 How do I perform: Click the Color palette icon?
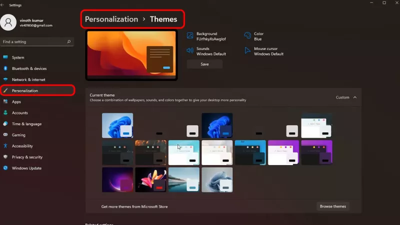[x=247, y=35]
